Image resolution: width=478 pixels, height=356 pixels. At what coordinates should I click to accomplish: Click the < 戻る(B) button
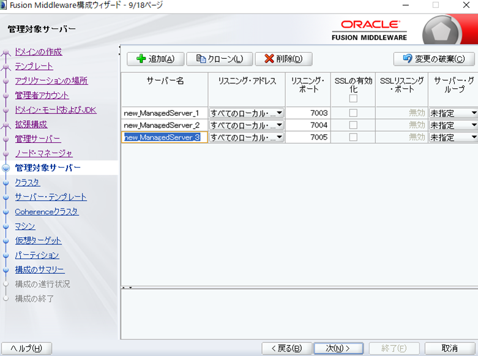click(286, 348)
